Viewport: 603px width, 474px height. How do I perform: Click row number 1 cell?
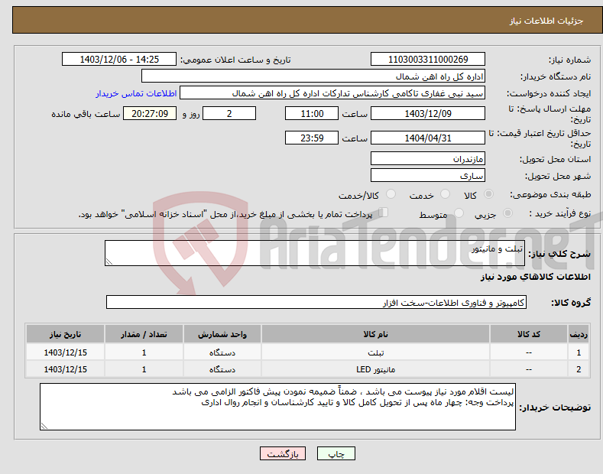click(579, 352)
